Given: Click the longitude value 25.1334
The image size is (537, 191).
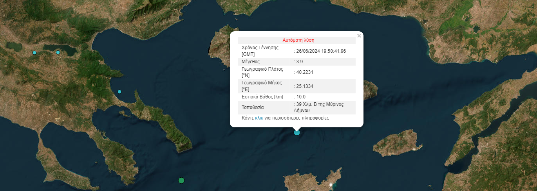Looking at the screenshot, I should (305, 86).
